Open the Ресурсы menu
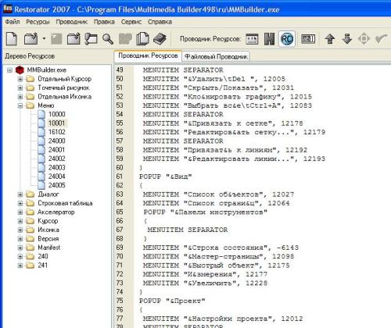 click(38, 22)
